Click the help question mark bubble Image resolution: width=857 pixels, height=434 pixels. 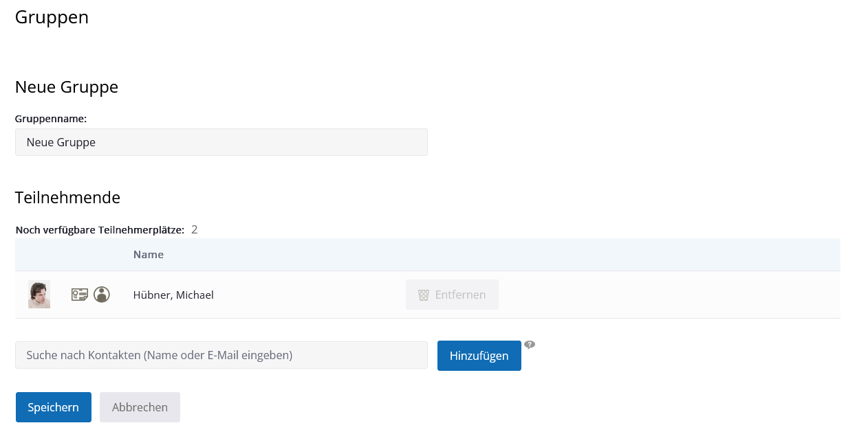[529, 345]
